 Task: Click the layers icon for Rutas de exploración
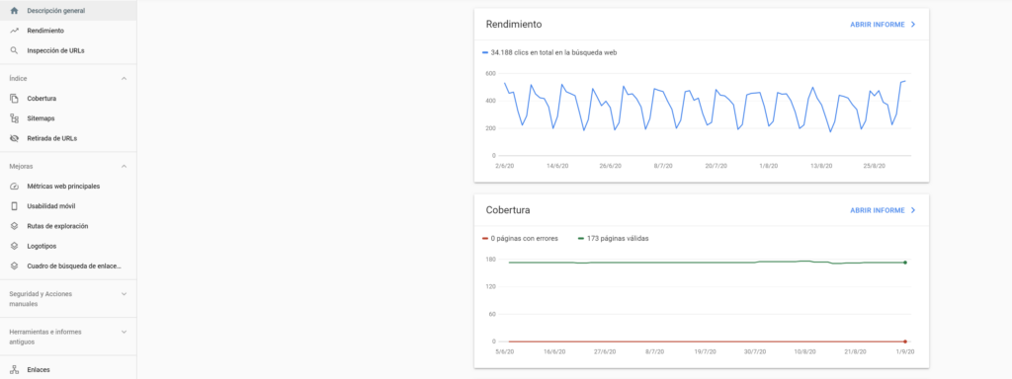click(x=14, y=226)
